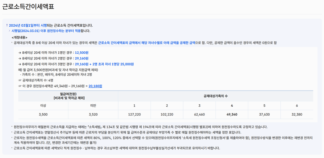Click the 12,500원 deduction amount

[x=82, y=53]
